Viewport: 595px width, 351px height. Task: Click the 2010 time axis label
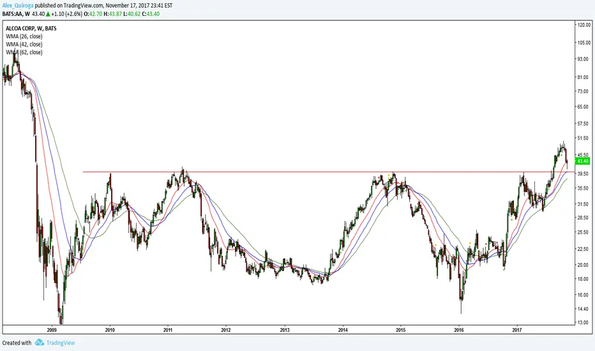click(x=110, y=330)
